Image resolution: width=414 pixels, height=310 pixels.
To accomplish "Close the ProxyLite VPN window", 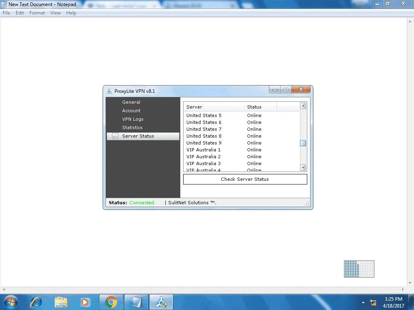I will pyautogui.click(x=301, y=90).
